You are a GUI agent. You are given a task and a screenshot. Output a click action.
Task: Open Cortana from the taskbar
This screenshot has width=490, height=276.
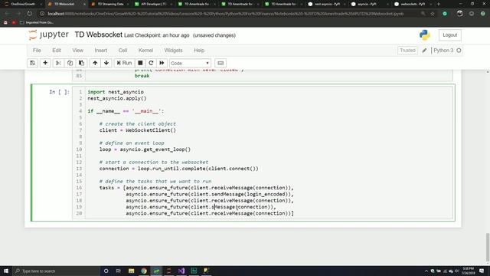click(x=106, y=271)
